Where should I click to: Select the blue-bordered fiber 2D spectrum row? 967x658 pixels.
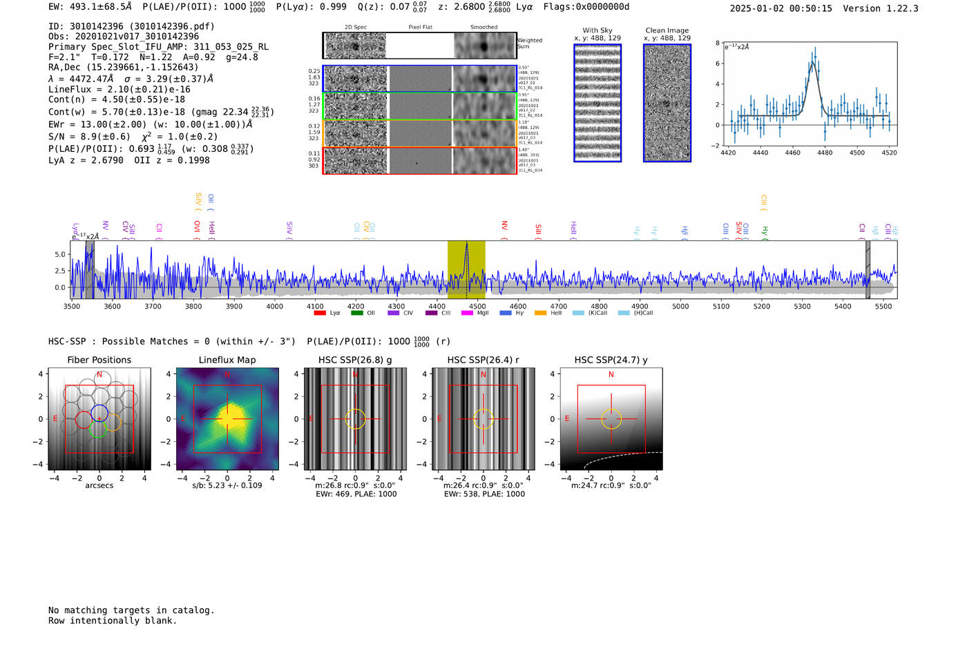click(419, 79)
